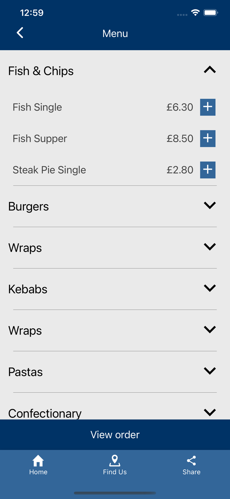
Task: Tap the View order button
Action: pos(115,434)
